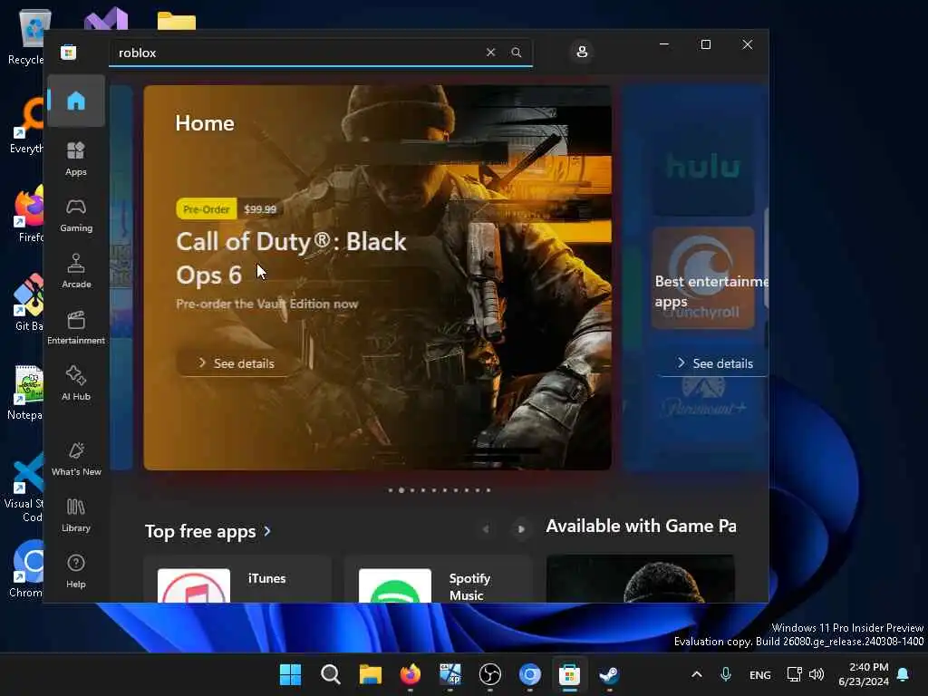The height and width of the screenshot is (696, 928).
Task: Click the Available with Game Pass heading
Action: 641,527
